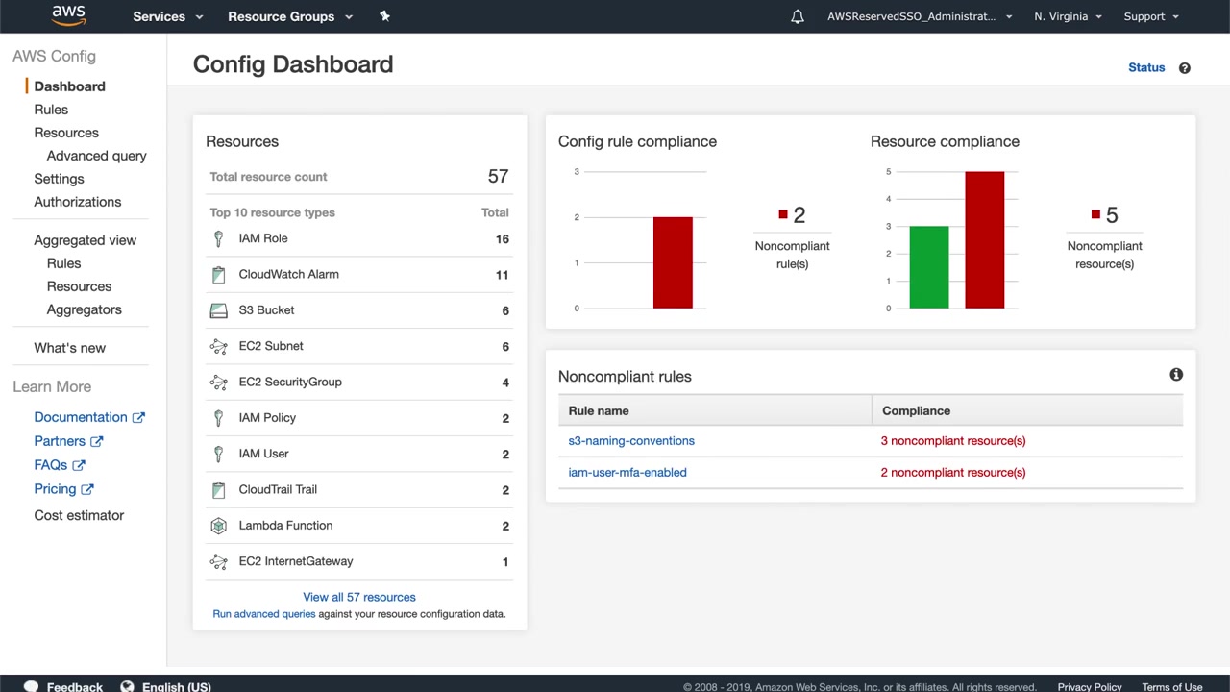The height and width of the screenshot is (692, 1230).
Task: Click View all 57 resources link
Action: click(359, 597)
